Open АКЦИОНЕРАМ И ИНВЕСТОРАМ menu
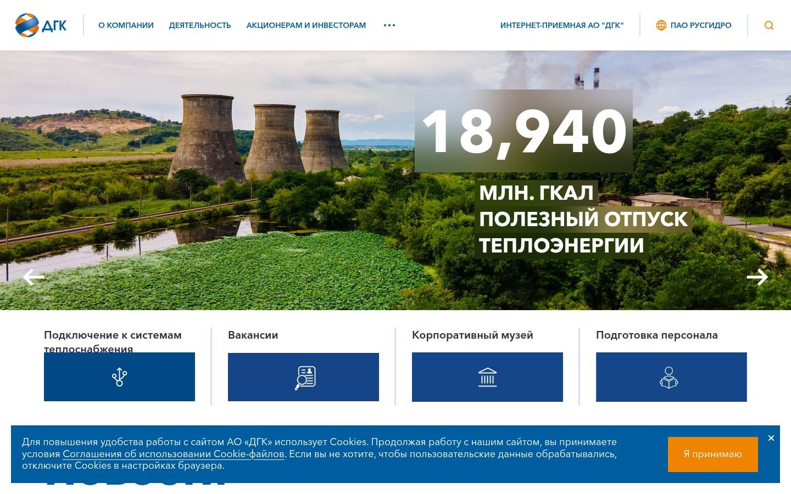Screen dimensions: 791x494 tap(306, 25)
